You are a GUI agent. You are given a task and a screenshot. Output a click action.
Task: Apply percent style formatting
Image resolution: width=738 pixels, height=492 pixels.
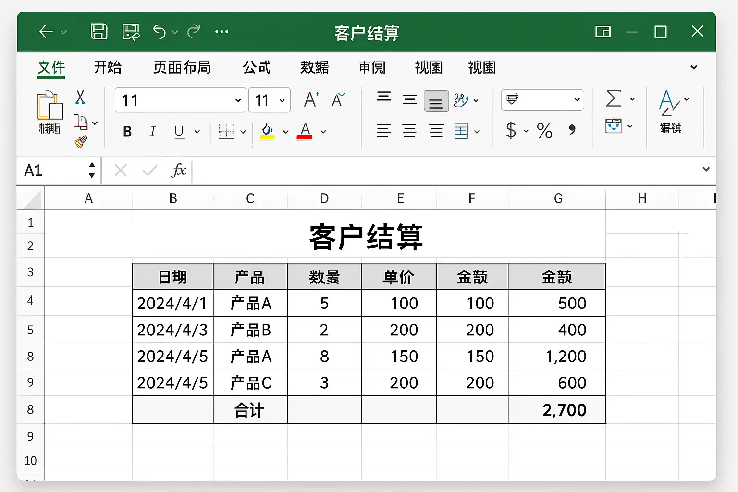click(544, 131)
